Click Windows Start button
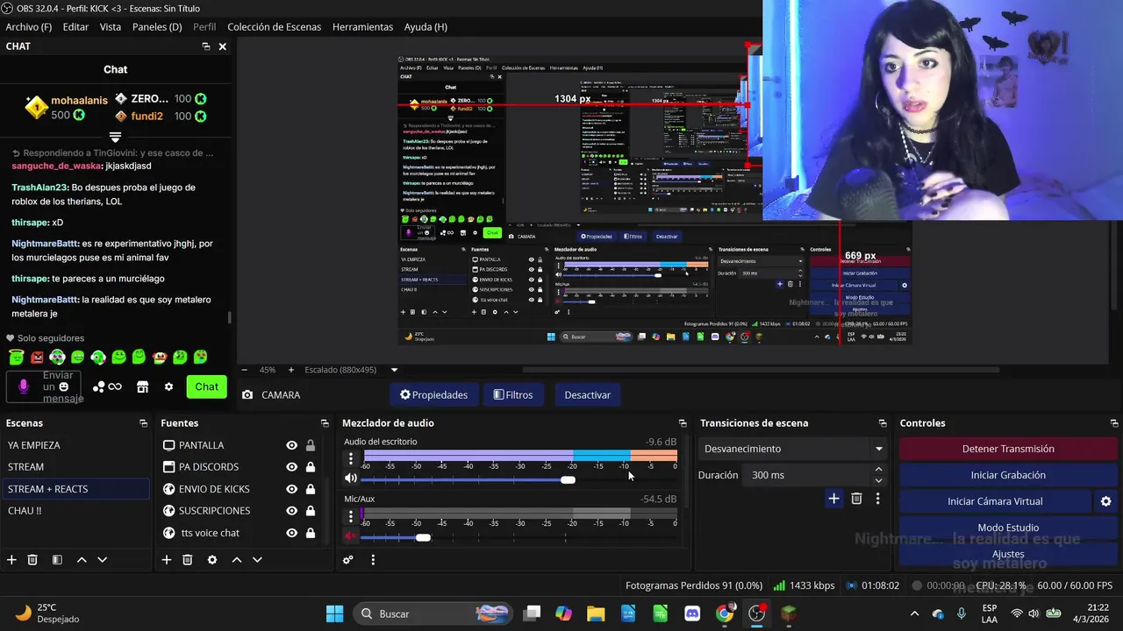The width and height of the screenshot is (1123, 631). (x=334, y=613)
